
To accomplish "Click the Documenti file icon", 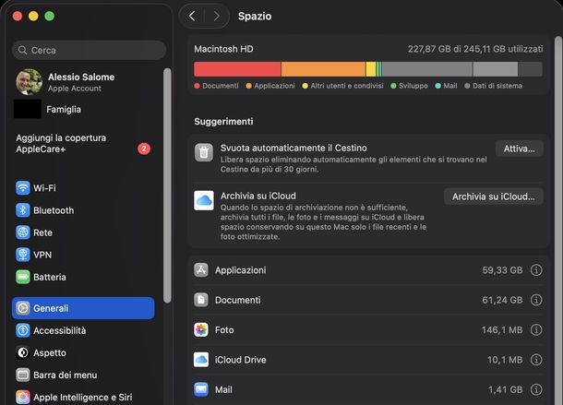I will point(201,300).
